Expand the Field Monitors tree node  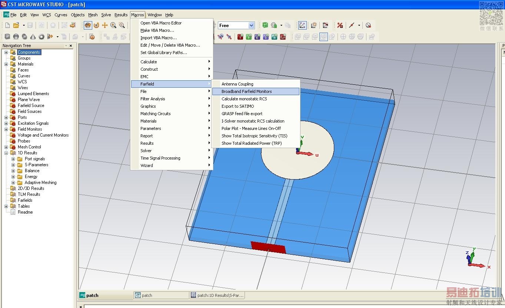click(x=6, y=129)
